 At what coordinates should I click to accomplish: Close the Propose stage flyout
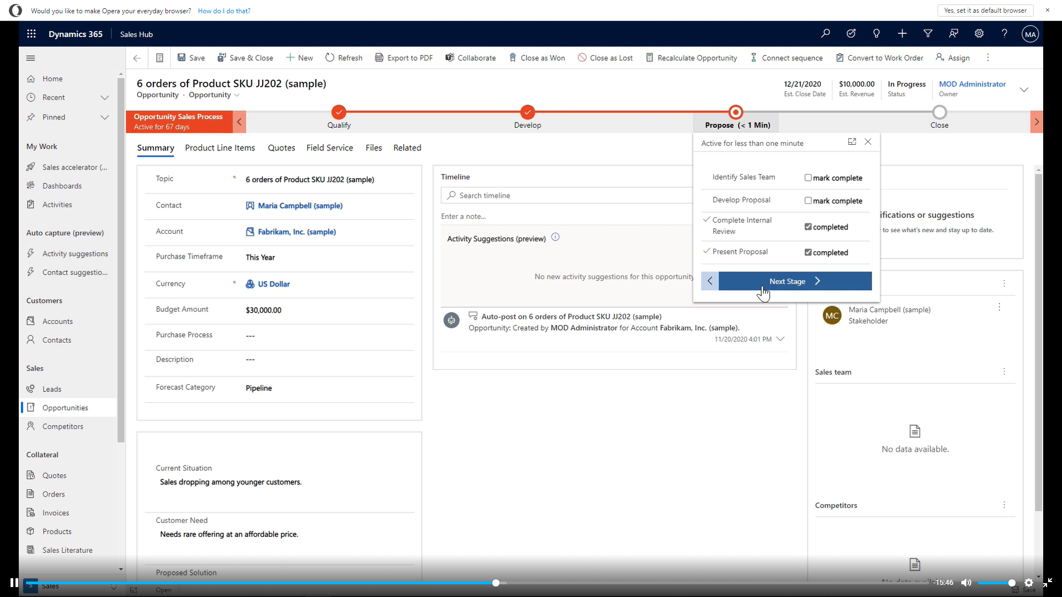click(x=868, y=142)
